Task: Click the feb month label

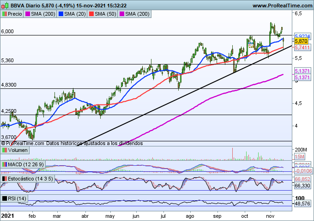Action: pos(32,216)
